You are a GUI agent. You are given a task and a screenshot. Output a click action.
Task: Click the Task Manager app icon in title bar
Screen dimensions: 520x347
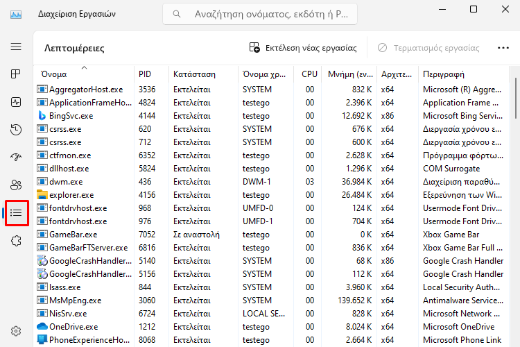(16, 15)
